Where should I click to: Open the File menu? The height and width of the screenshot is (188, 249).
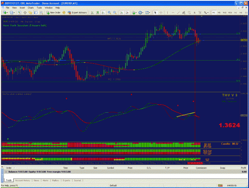coord(8,8)
